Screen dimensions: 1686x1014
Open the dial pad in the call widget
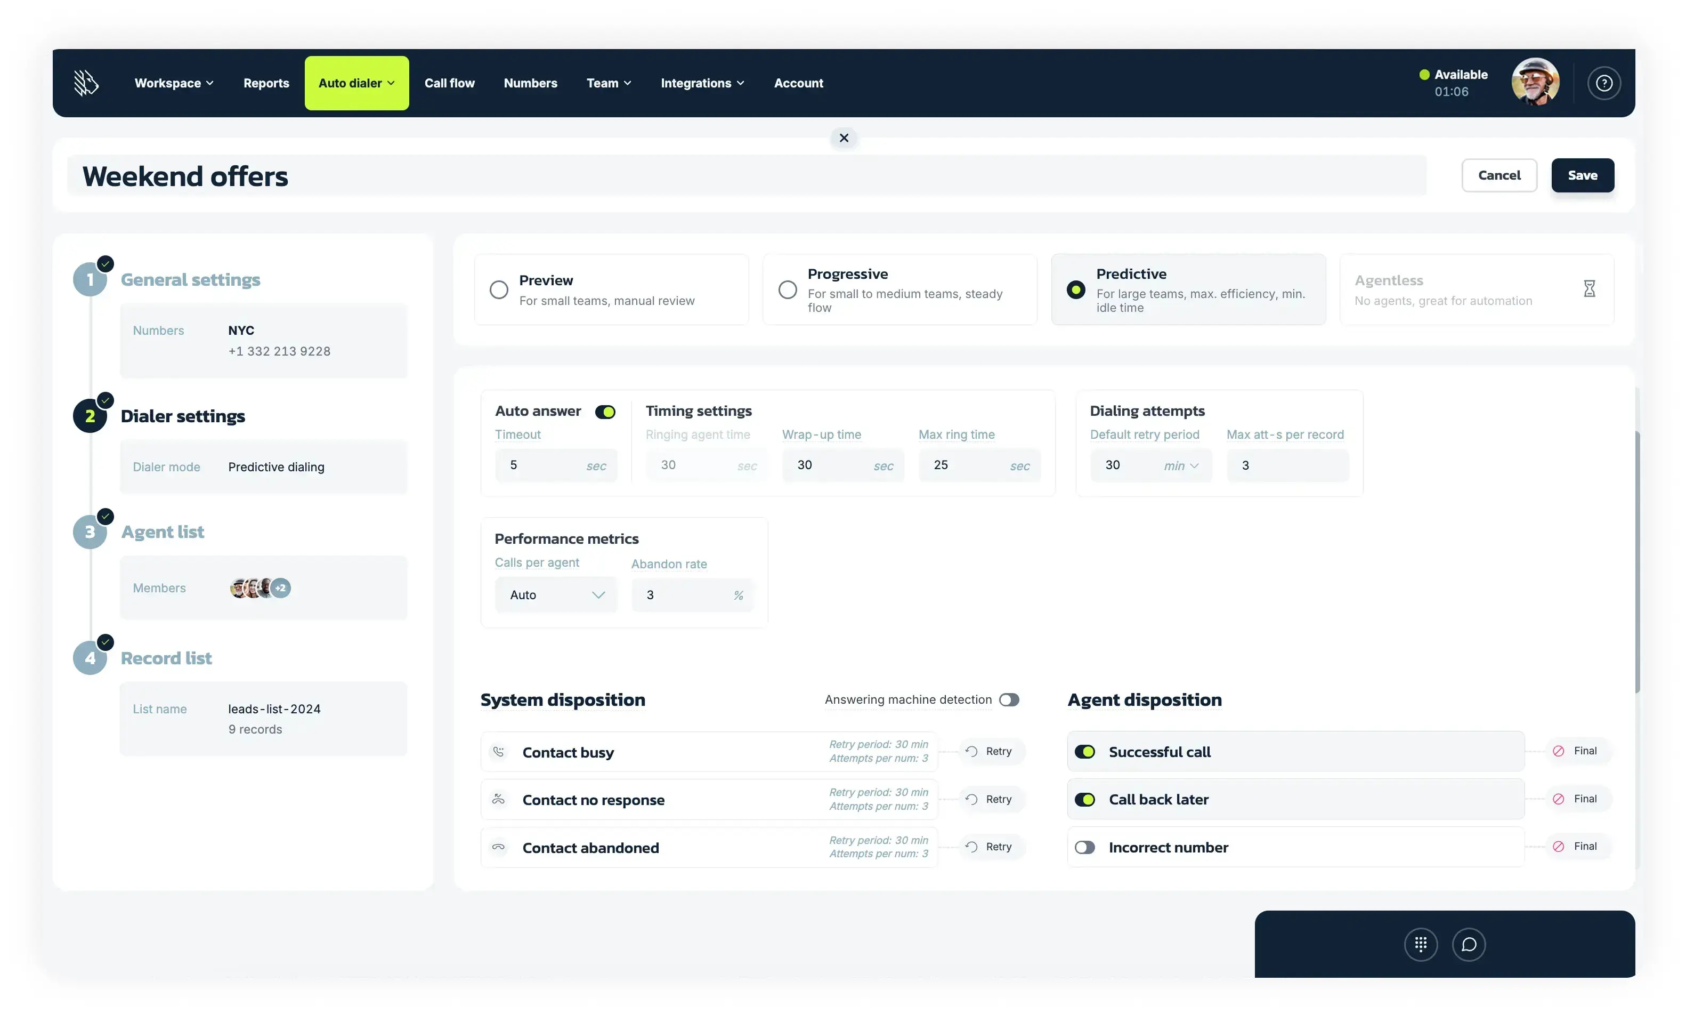1421,944
